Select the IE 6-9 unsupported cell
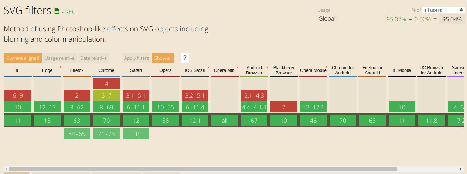467x174 pixels. 18,95
